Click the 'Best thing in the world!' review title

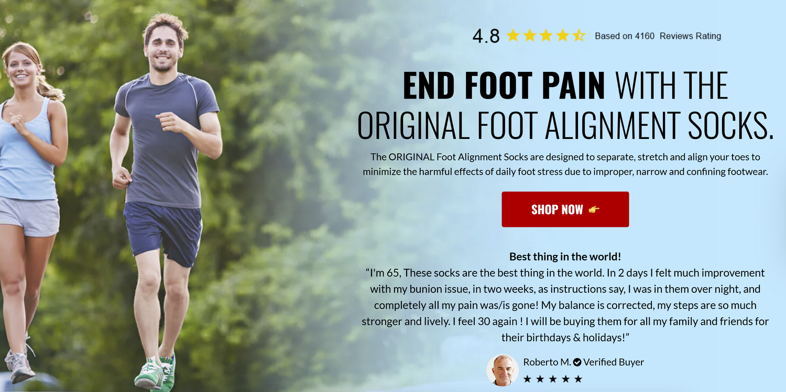pyautogui.click(x=565, y=257)
